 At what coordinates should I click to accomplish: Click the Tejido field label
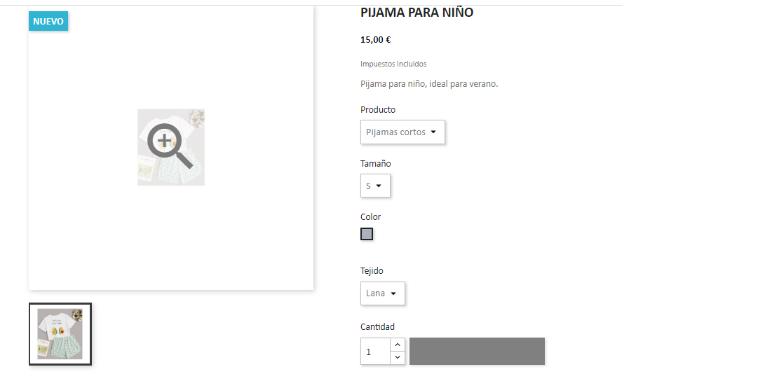(x=372, y=271)
